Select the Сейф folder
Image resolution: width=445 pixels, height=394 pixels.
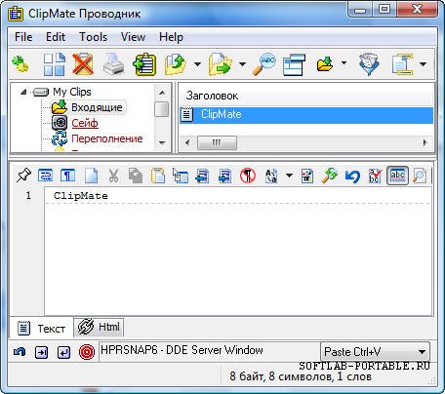click(x=85, y=123)
